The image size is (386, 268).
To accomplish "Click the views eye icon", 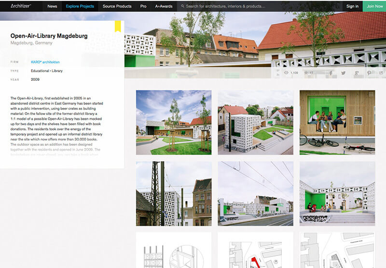I will point(286,73).
